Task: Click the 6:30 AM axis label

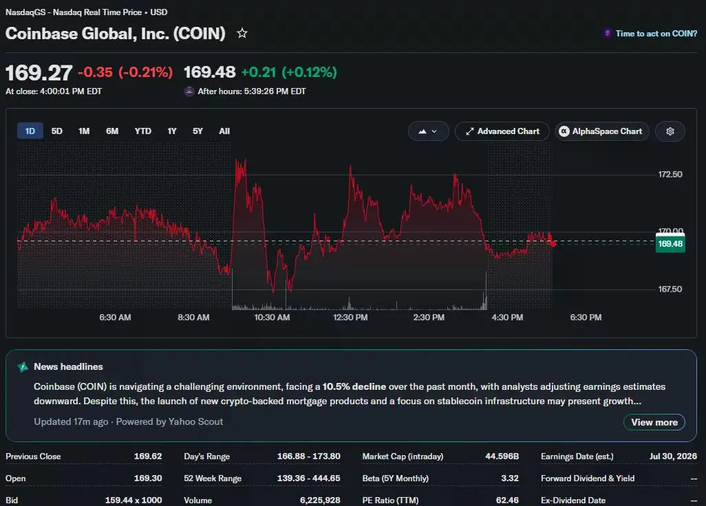Action: pos(116,318)
